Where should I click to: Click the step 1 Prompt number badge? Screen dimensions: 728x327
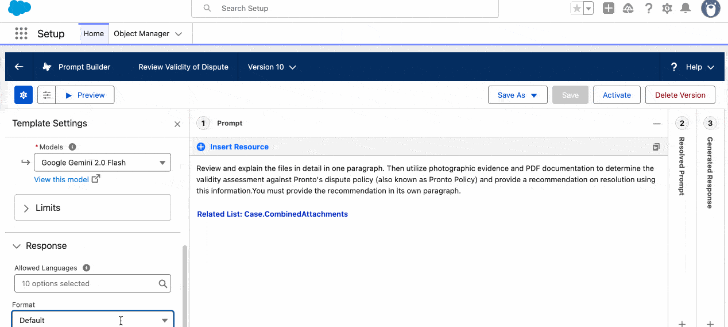coord(203,123)
